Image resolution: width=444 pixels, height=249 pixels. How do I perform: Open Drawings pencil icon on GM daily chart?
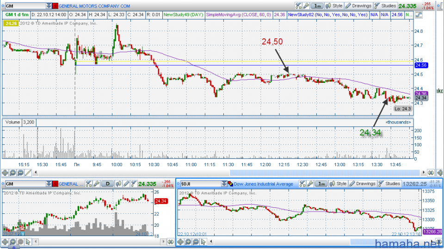(x=126, y=184)
